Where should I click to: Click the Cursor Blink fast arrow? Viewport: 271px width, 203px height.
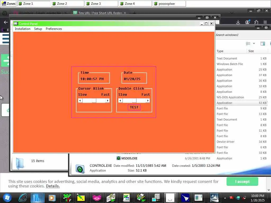click(108, 100)
